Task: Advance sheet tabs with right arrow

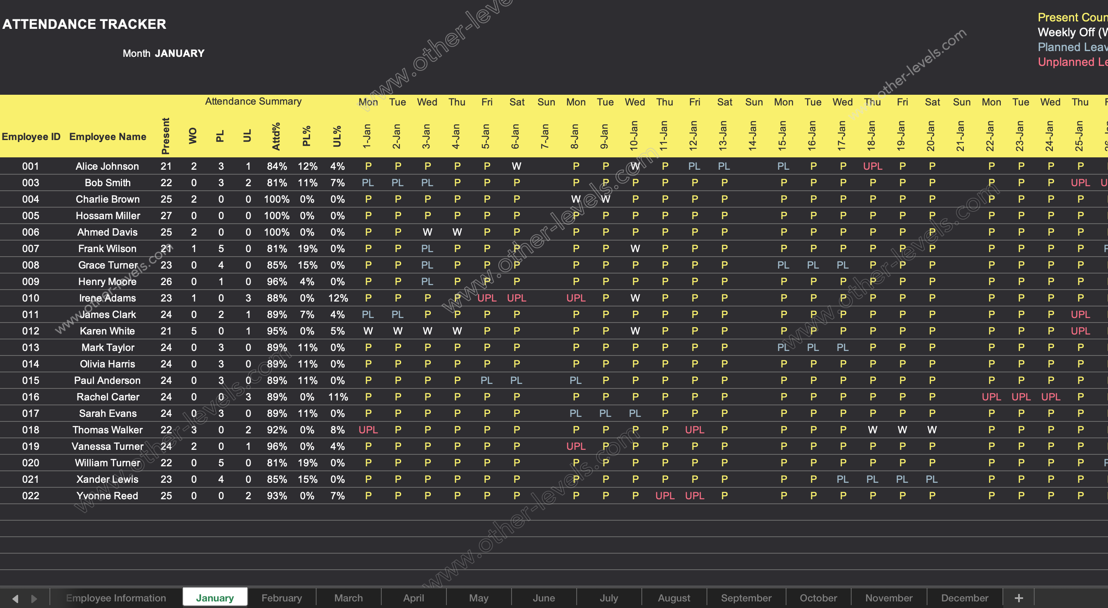Action: [x=34, y=598]
